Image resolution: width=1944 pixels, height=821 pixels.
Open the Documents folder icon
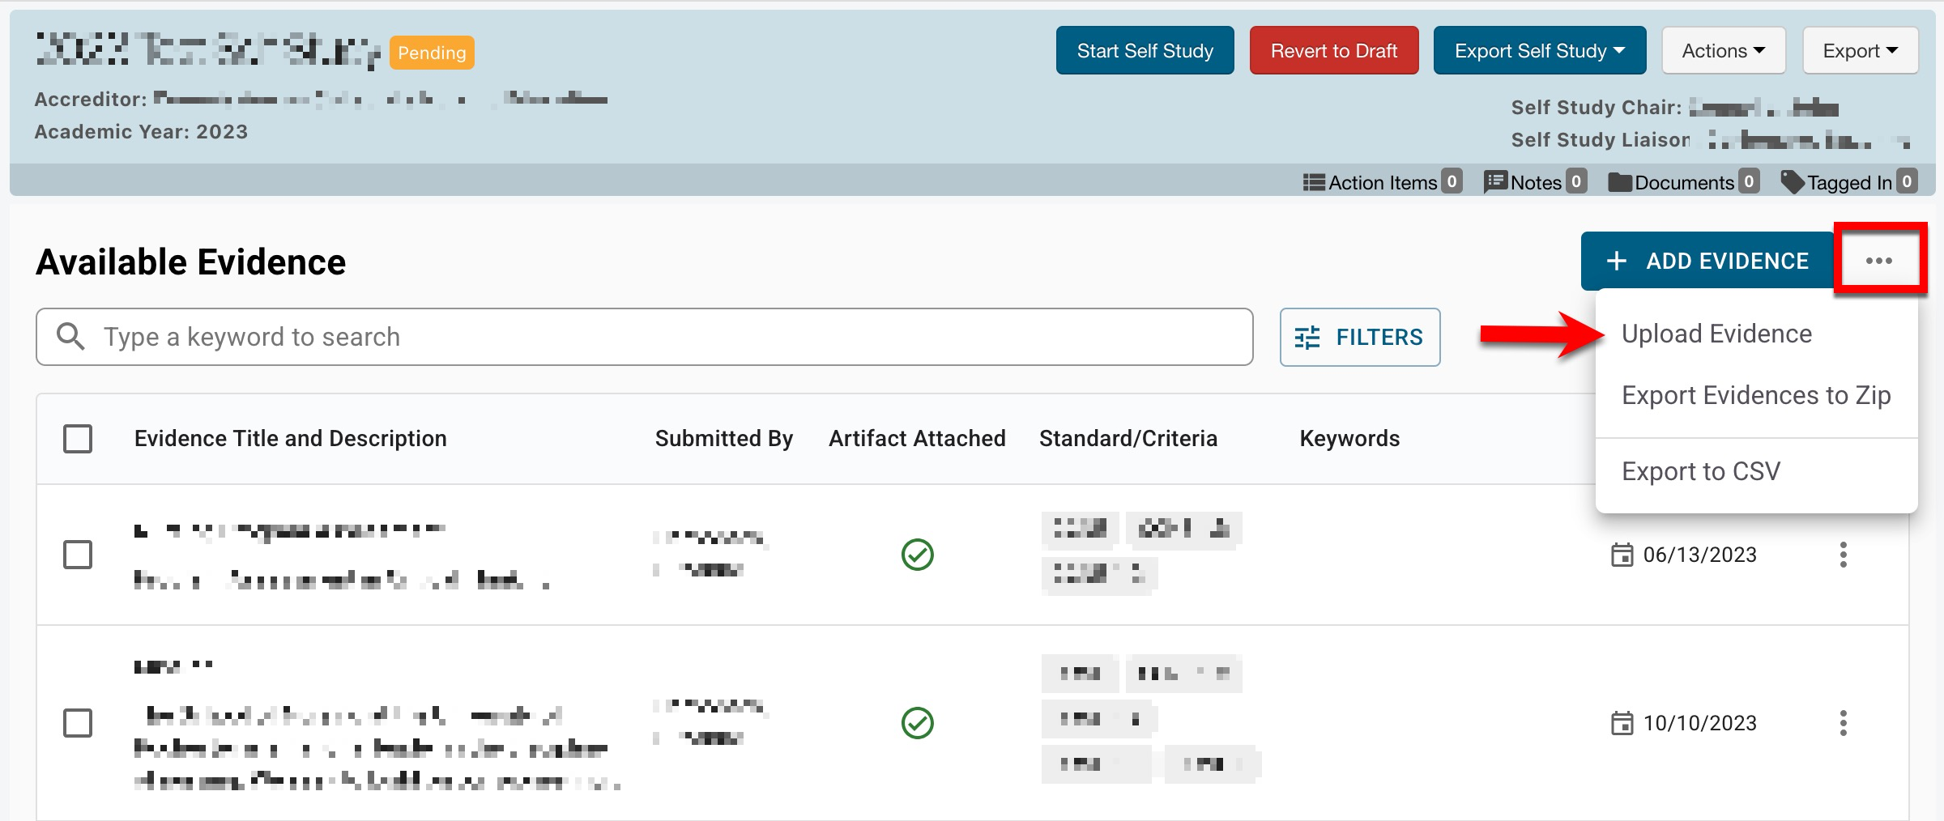coord(1619,182)
